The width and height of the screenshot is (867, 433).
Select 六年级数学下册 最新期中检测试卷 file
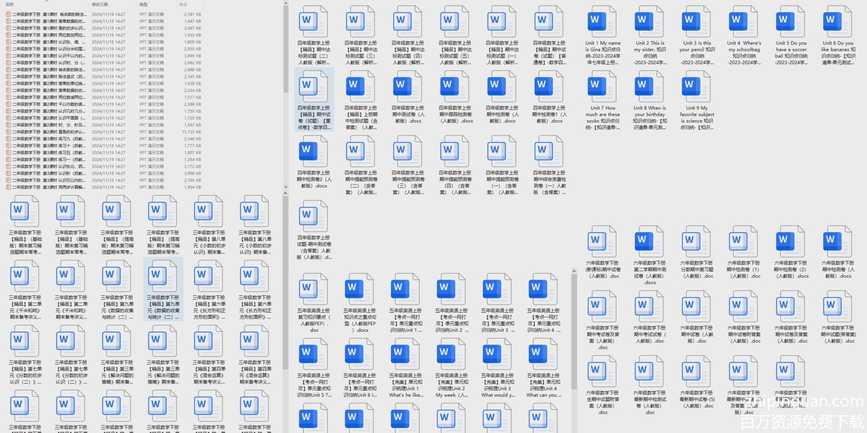(649, 385)
